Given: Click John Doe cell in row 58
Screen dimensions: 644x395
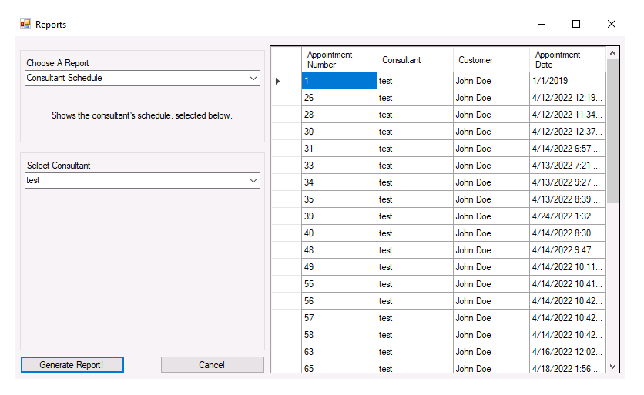Looking at the screenshot, I should (491, 335).
